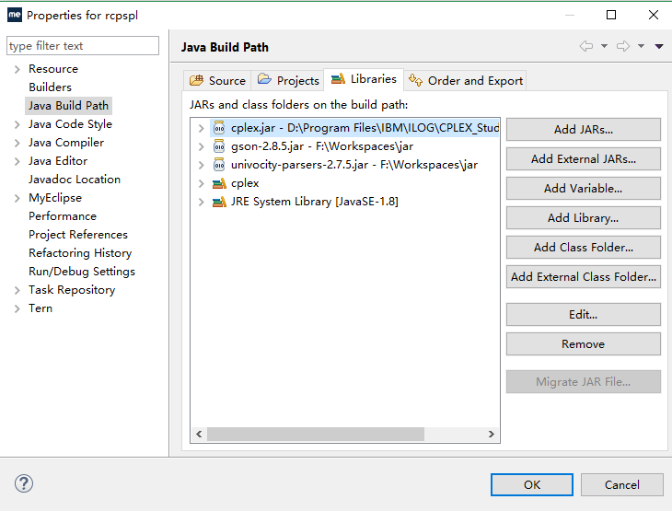Expand the Java Compiler tree node

click(17, 143)
